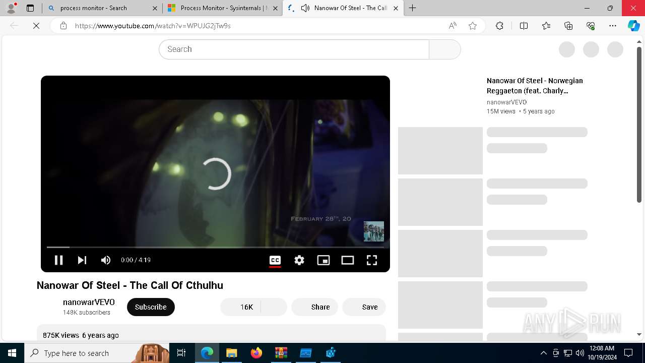Click the browser address bar URL
Screen dimensions: 645x363
tap(153, 26)
